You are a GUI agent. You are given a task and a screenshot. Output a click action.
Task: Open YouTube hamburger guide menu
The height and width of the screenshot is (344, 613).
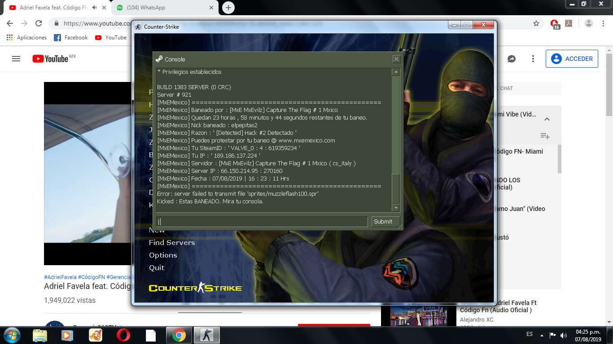pos(16,59)
